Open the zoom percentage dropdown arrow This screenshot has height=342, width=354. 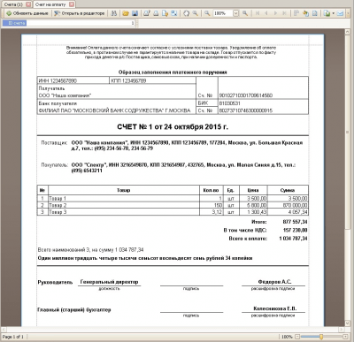point(235,13)
